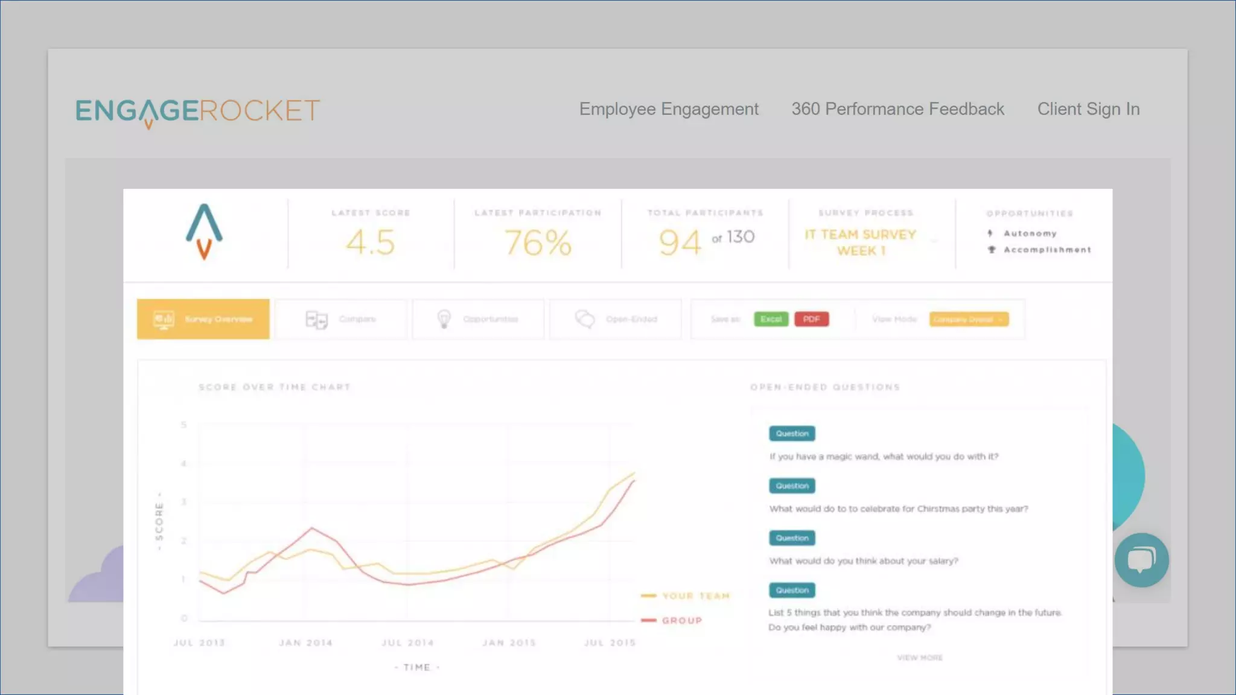Screen dimensions: 1236x695
Task: Click the rocket logo in dashboard header
Action: pos(204,232)
